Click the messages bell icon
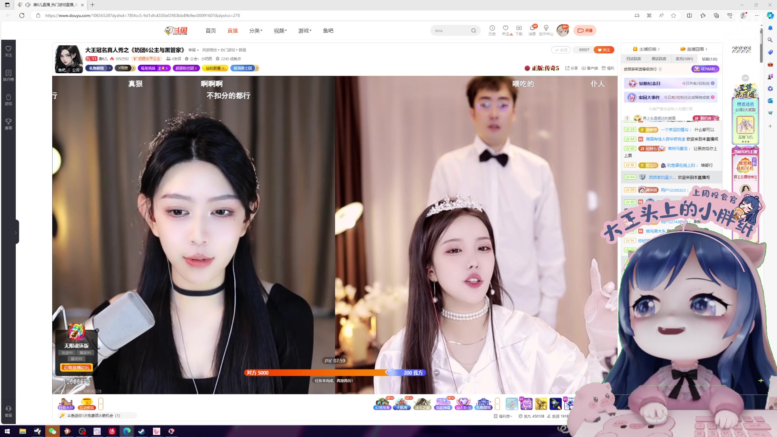 click(x=532, y=28)
